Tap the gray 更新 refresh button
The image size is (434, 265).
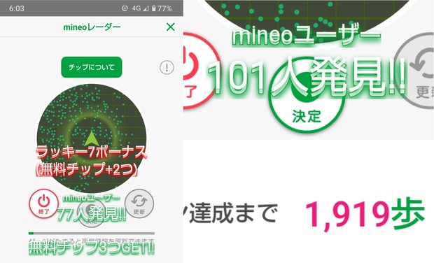139,203
